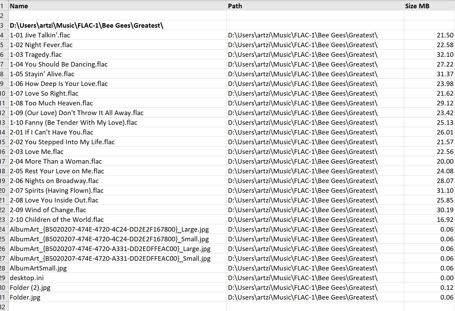Select cell '2-04 More Than a Woman.flac'

click(118, 161)
